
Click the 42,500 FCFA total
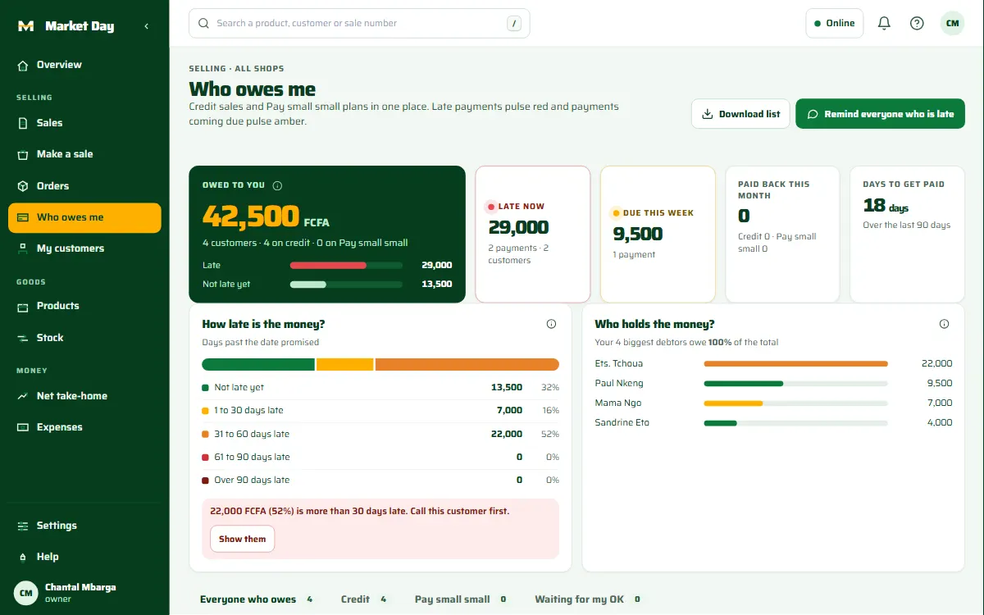(x=266, y=216)
